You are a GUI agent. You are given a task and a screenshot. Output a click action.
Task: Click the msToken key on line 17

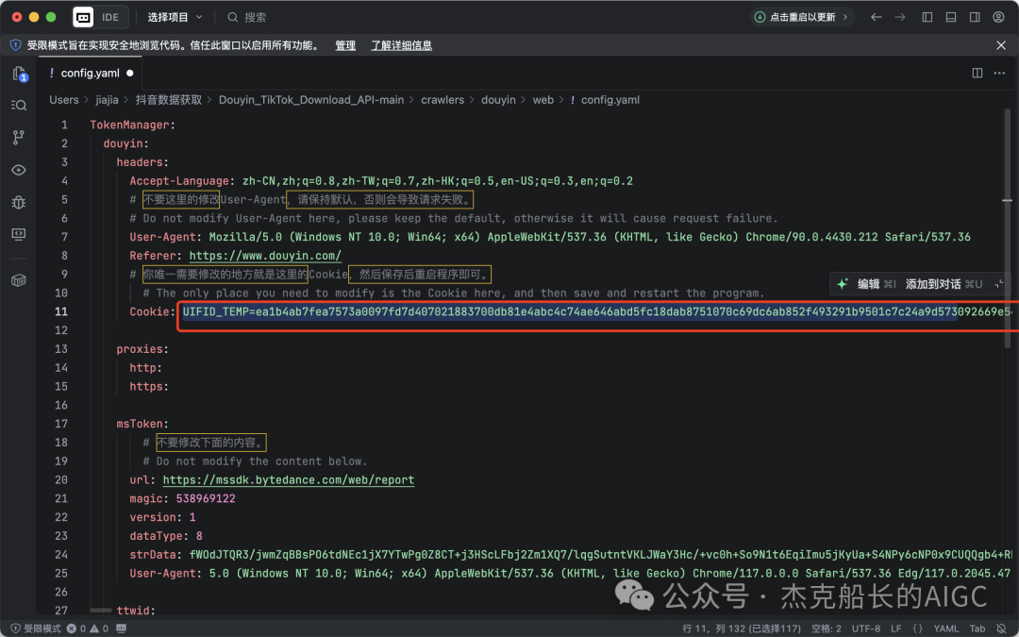(140, 424)
